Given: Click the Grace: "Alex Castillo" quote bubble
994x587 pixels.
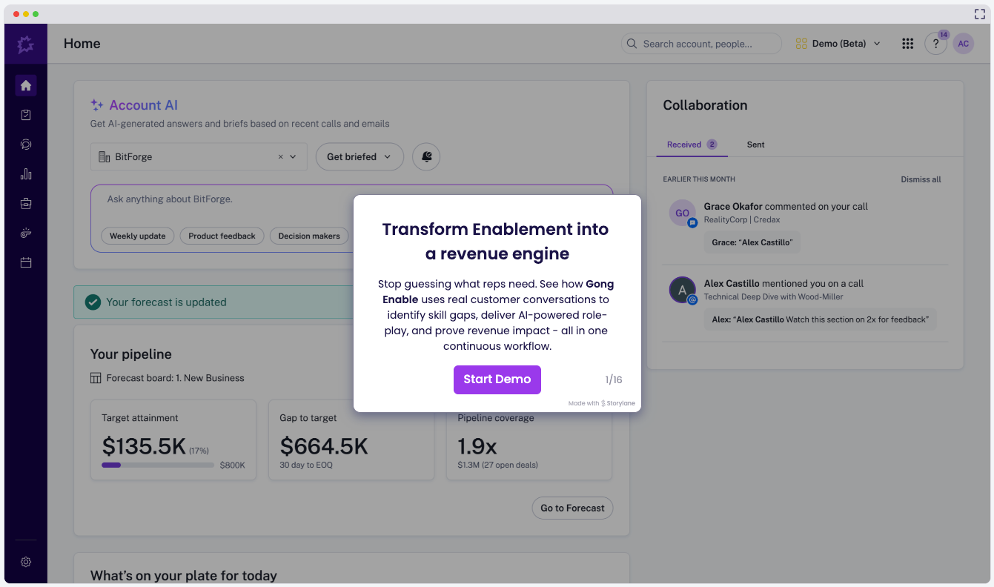Looking at the screenshot, I should tap(752, 242).
